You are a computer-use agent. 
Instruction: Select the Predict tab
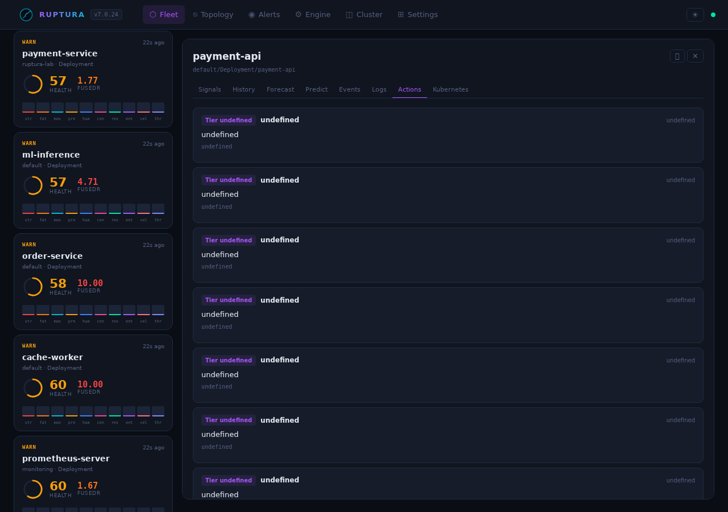pos(317,90)
